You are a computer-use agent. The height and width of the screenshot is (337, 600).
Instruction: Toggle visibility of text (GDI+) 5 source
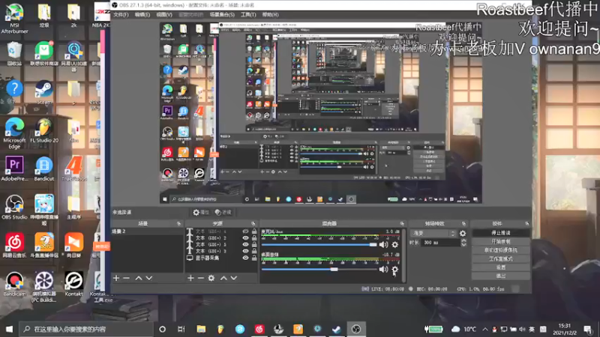[x=245, y=245]
